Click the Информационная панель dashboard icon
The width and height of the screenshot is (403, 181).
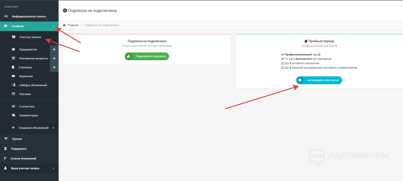(x=6, y=16)
